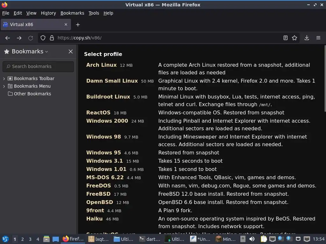
Task: Close the Bookmarks sidebar
Action: point(71,51)
